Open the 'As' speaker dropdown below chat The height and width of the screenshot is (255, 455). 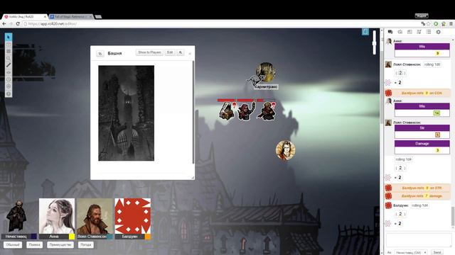coord(411,253)
